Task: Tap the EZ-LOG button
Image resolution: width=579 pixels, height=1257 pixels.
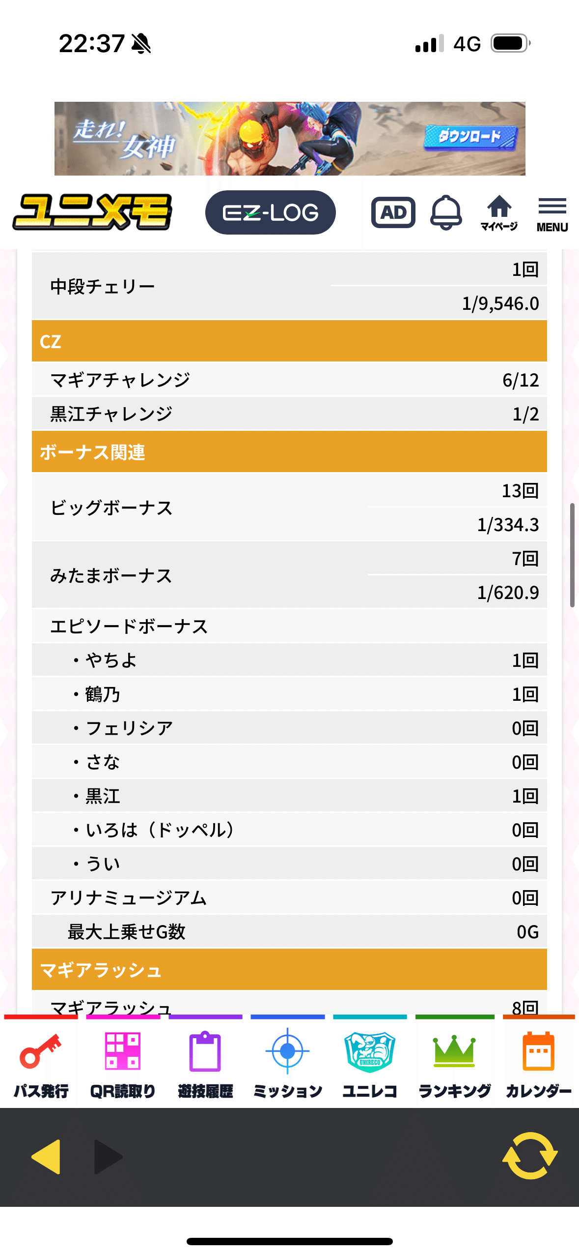Action: click(x=270, y=212)
